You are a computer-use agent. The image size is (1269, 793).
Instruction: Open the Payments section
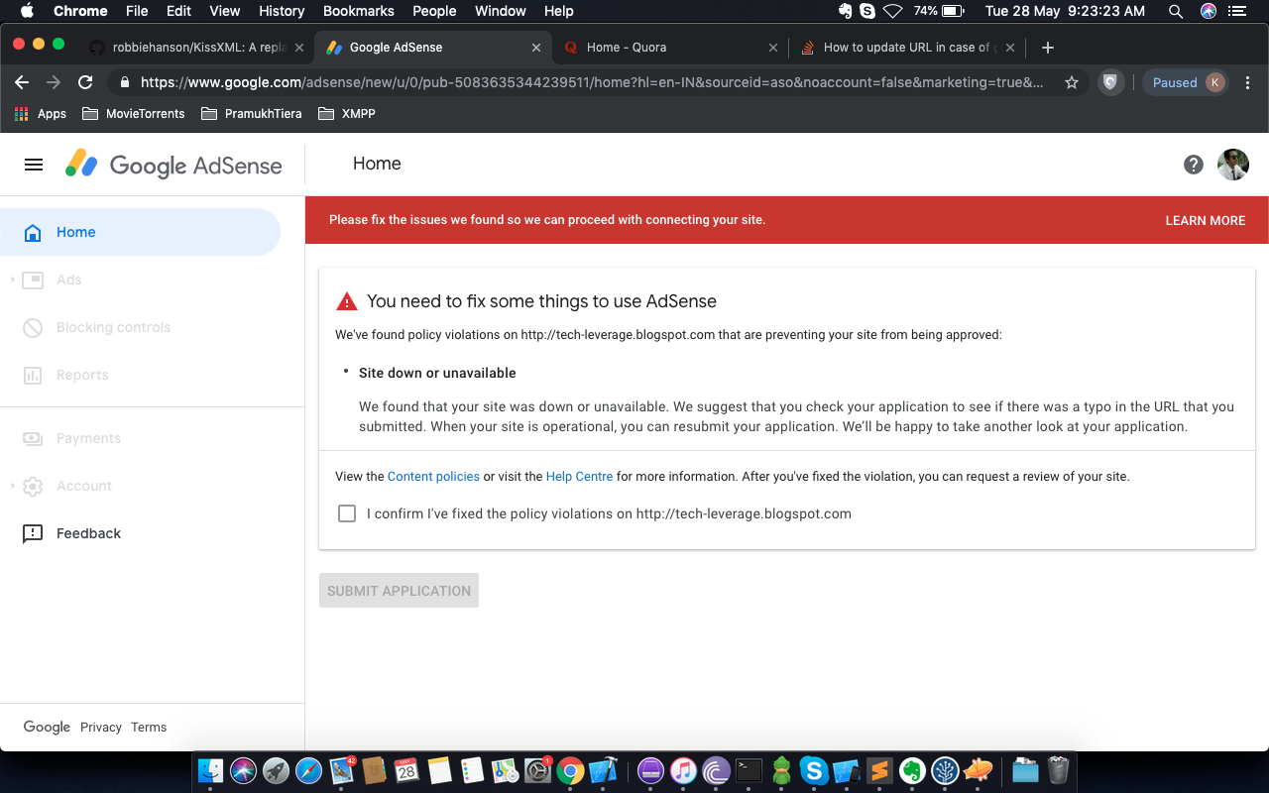(x=89, y=438)
